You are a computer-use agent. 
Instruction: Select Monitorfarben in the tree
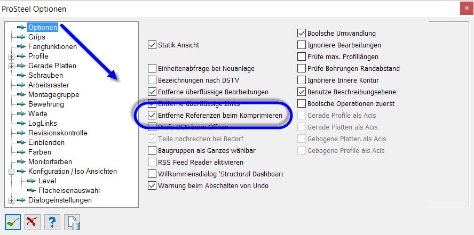point(50,161)
